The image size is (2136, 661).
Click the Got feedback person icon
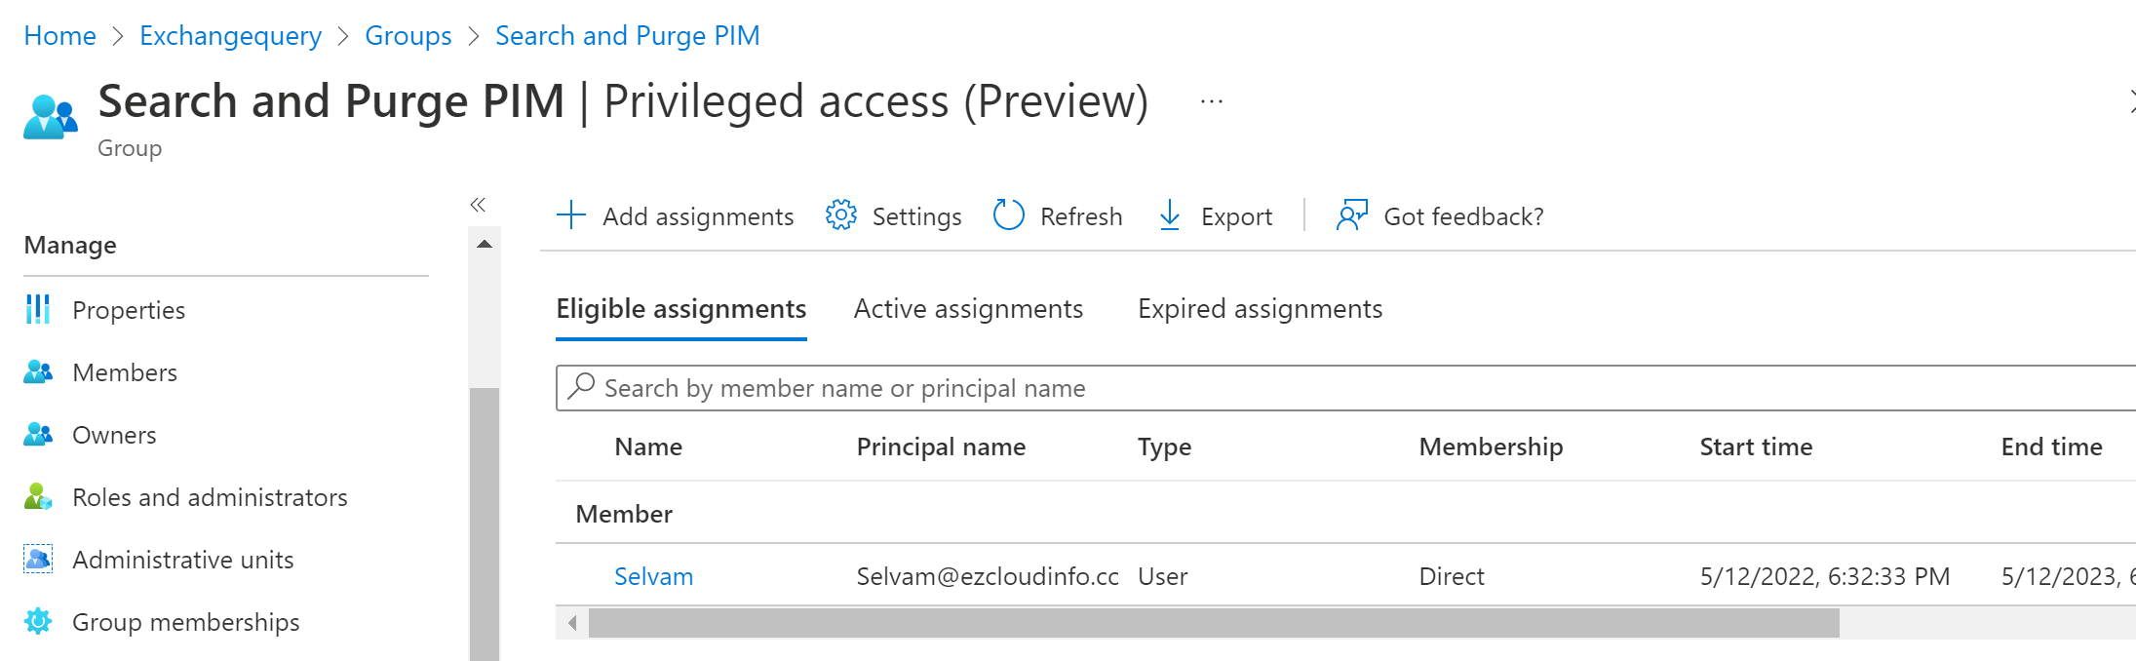coord(1351,215)
